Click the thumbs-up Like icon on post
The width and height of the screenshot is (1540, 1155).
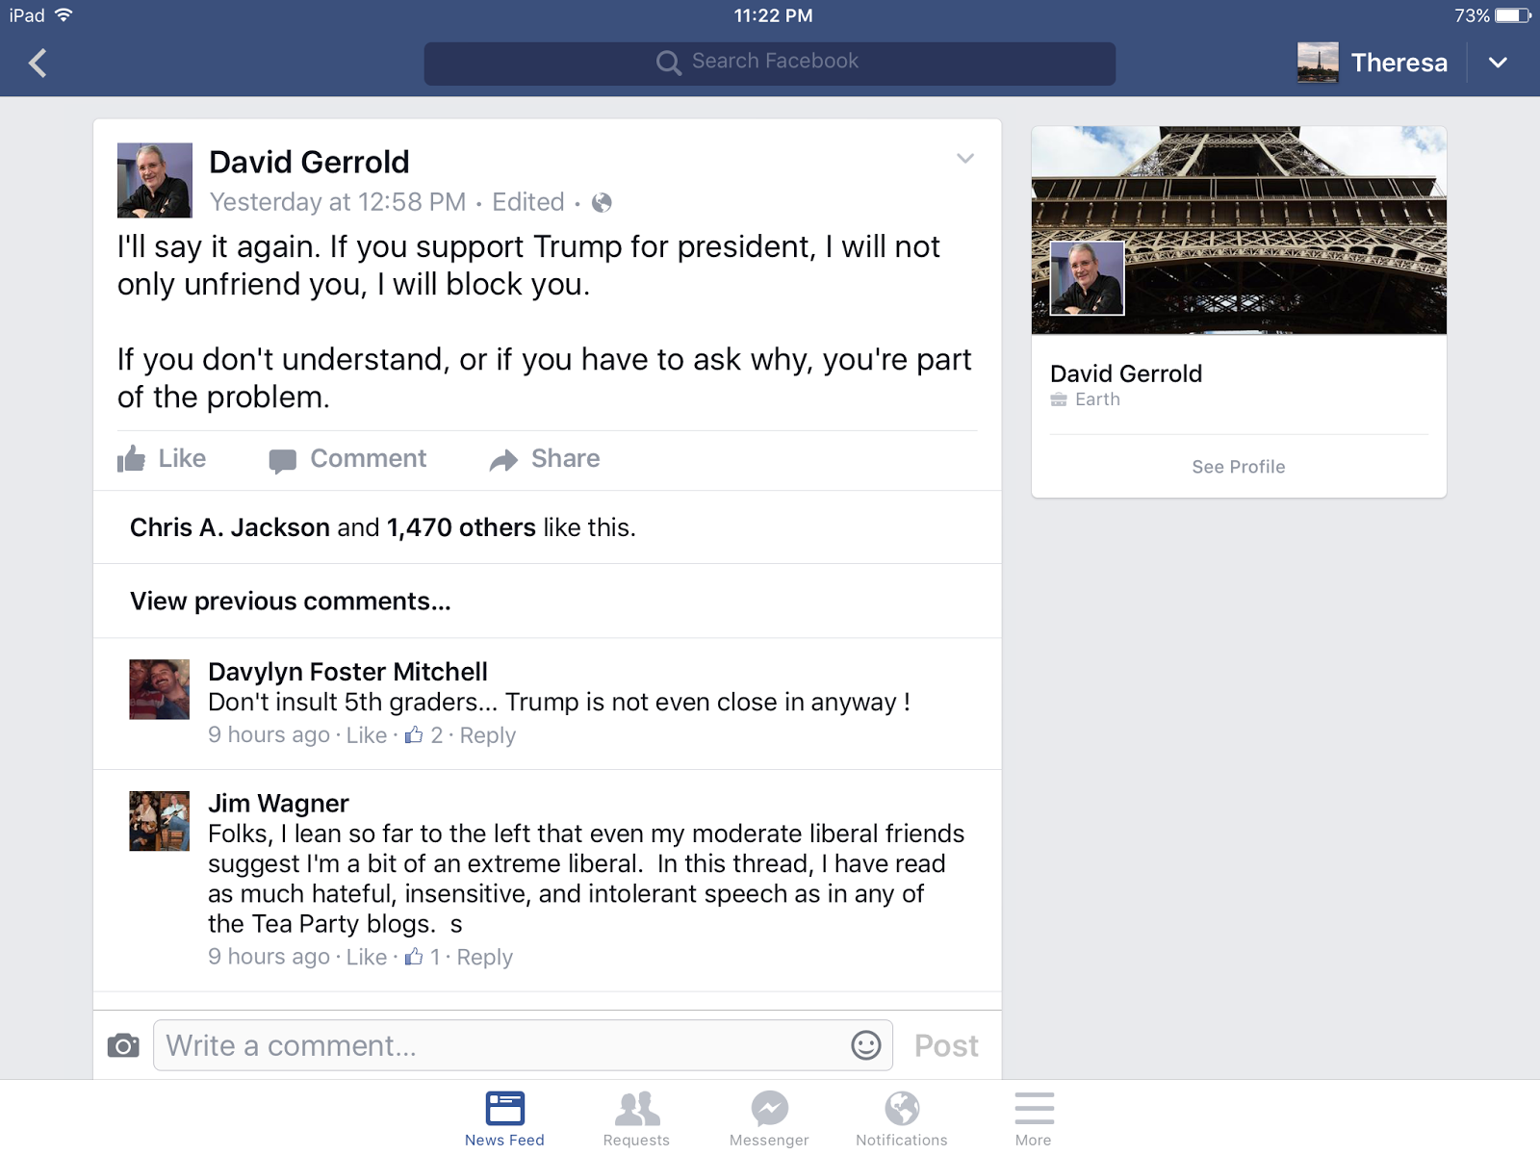[x=131, y=459]
